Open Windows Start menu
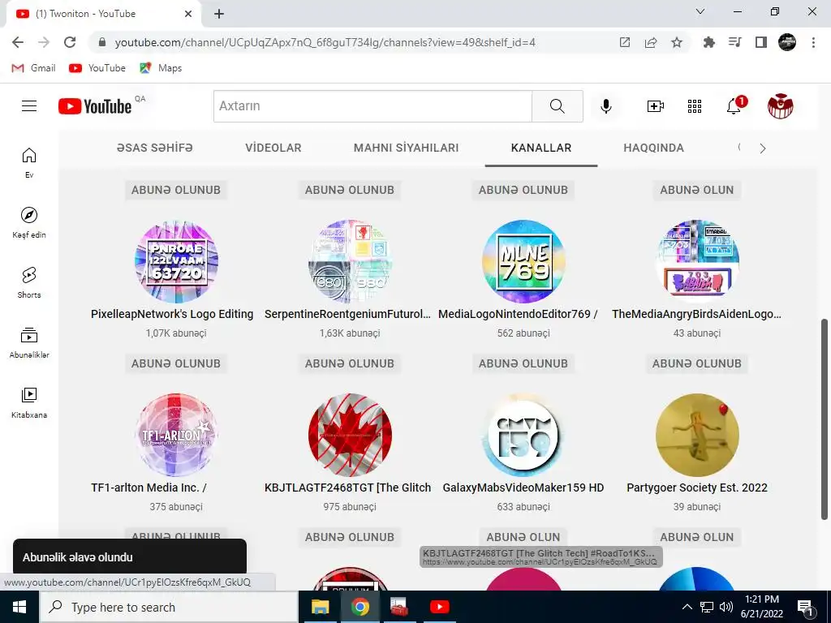The height and width of the screenshot is (623, 831). 19,607
